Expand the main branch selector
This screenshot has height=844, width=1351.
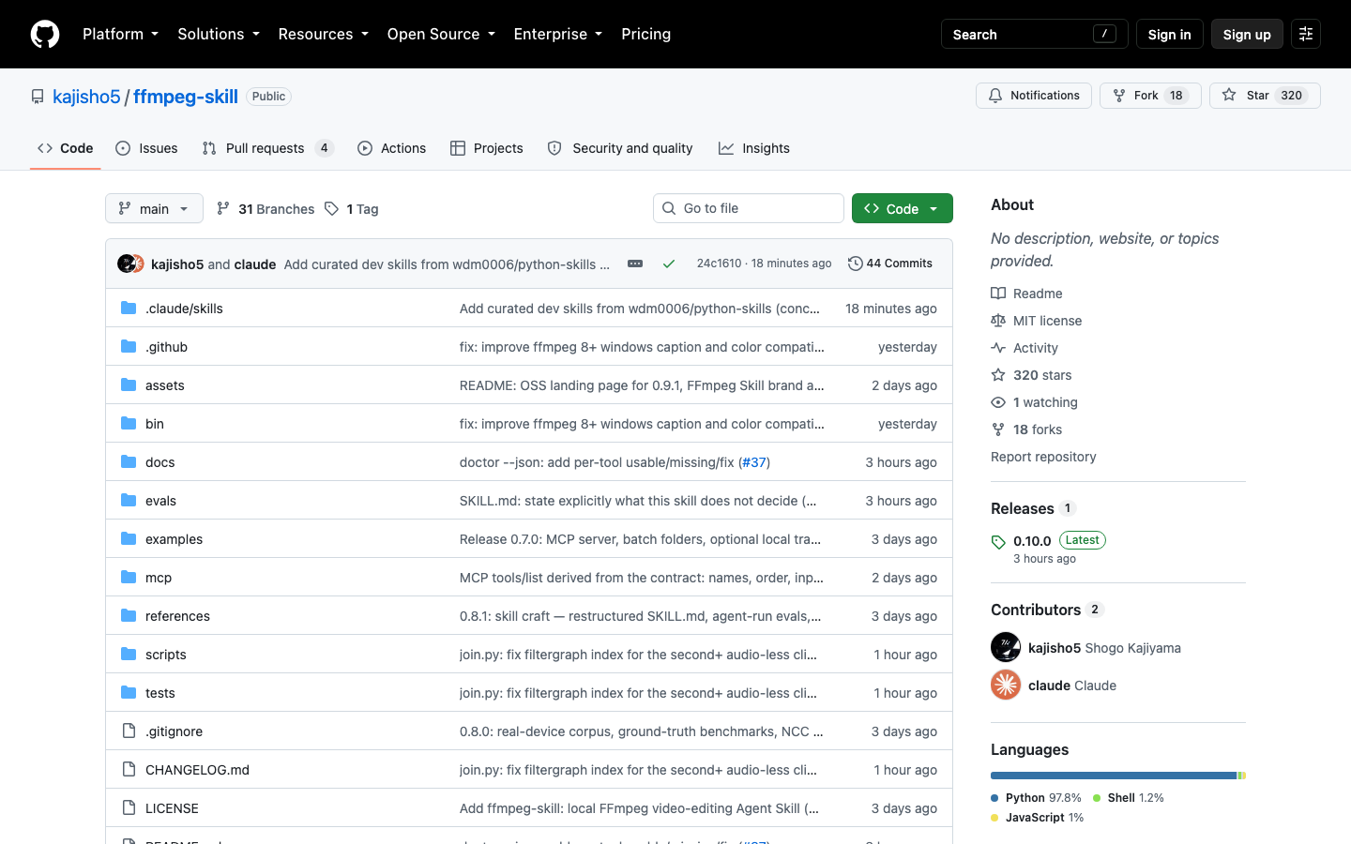tap(154, 208)
